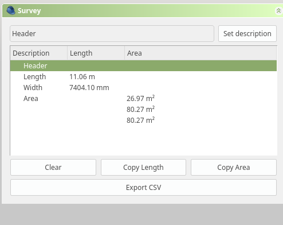283x225 pixels.
Task: Select the Length column header
Action: tap(96, 53)
